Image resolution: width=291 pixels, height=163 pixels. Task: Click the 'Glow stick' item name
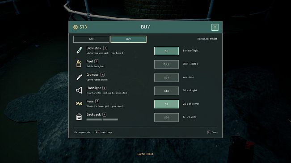94,48
